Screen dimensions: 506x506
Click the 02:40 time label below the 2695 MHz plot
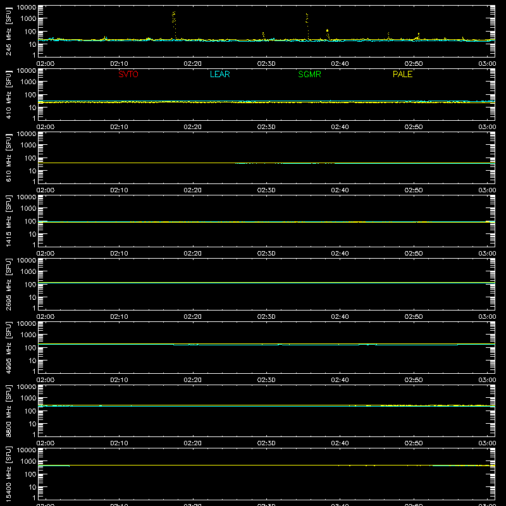[340, 317]
